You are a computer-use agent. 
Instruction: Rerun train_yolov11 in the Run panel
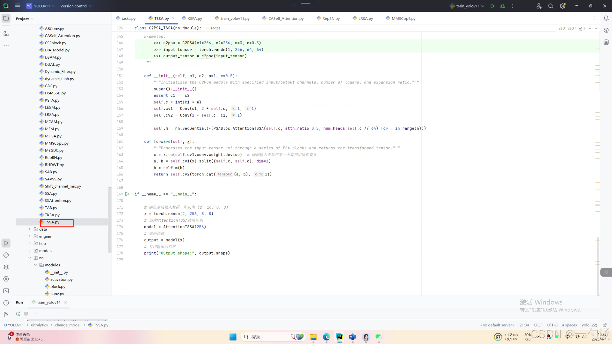point(18,314)
